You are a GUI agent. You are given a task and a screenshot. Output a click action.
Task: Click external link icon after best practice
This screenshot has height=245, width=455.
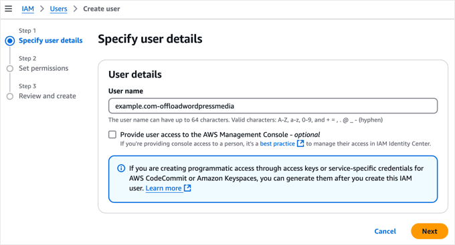click(x=300, y=144)
